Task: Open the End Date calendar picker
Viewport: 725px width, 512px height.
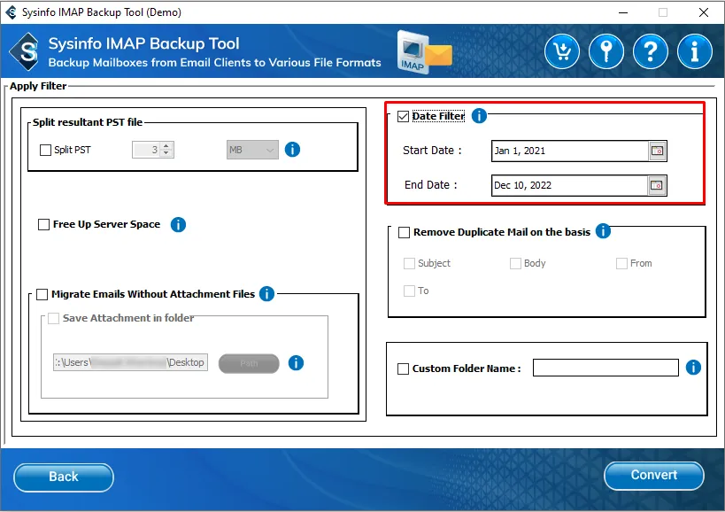Action: coord(657,185)
